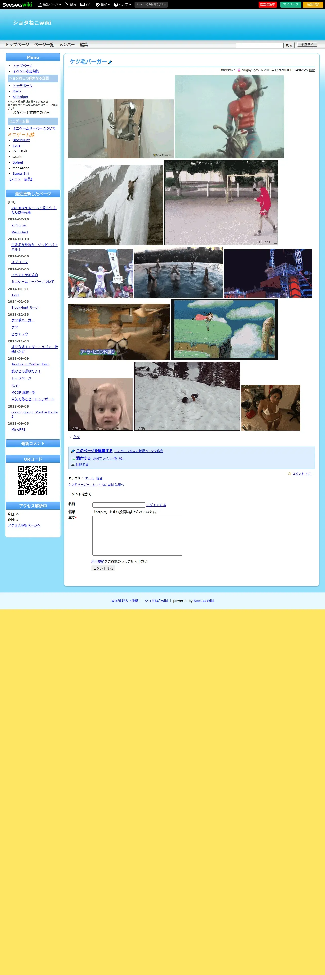The image size is (325, 975).
Task: Click the synchronized swimming GIF thumbnail
Action: [178, 272]
